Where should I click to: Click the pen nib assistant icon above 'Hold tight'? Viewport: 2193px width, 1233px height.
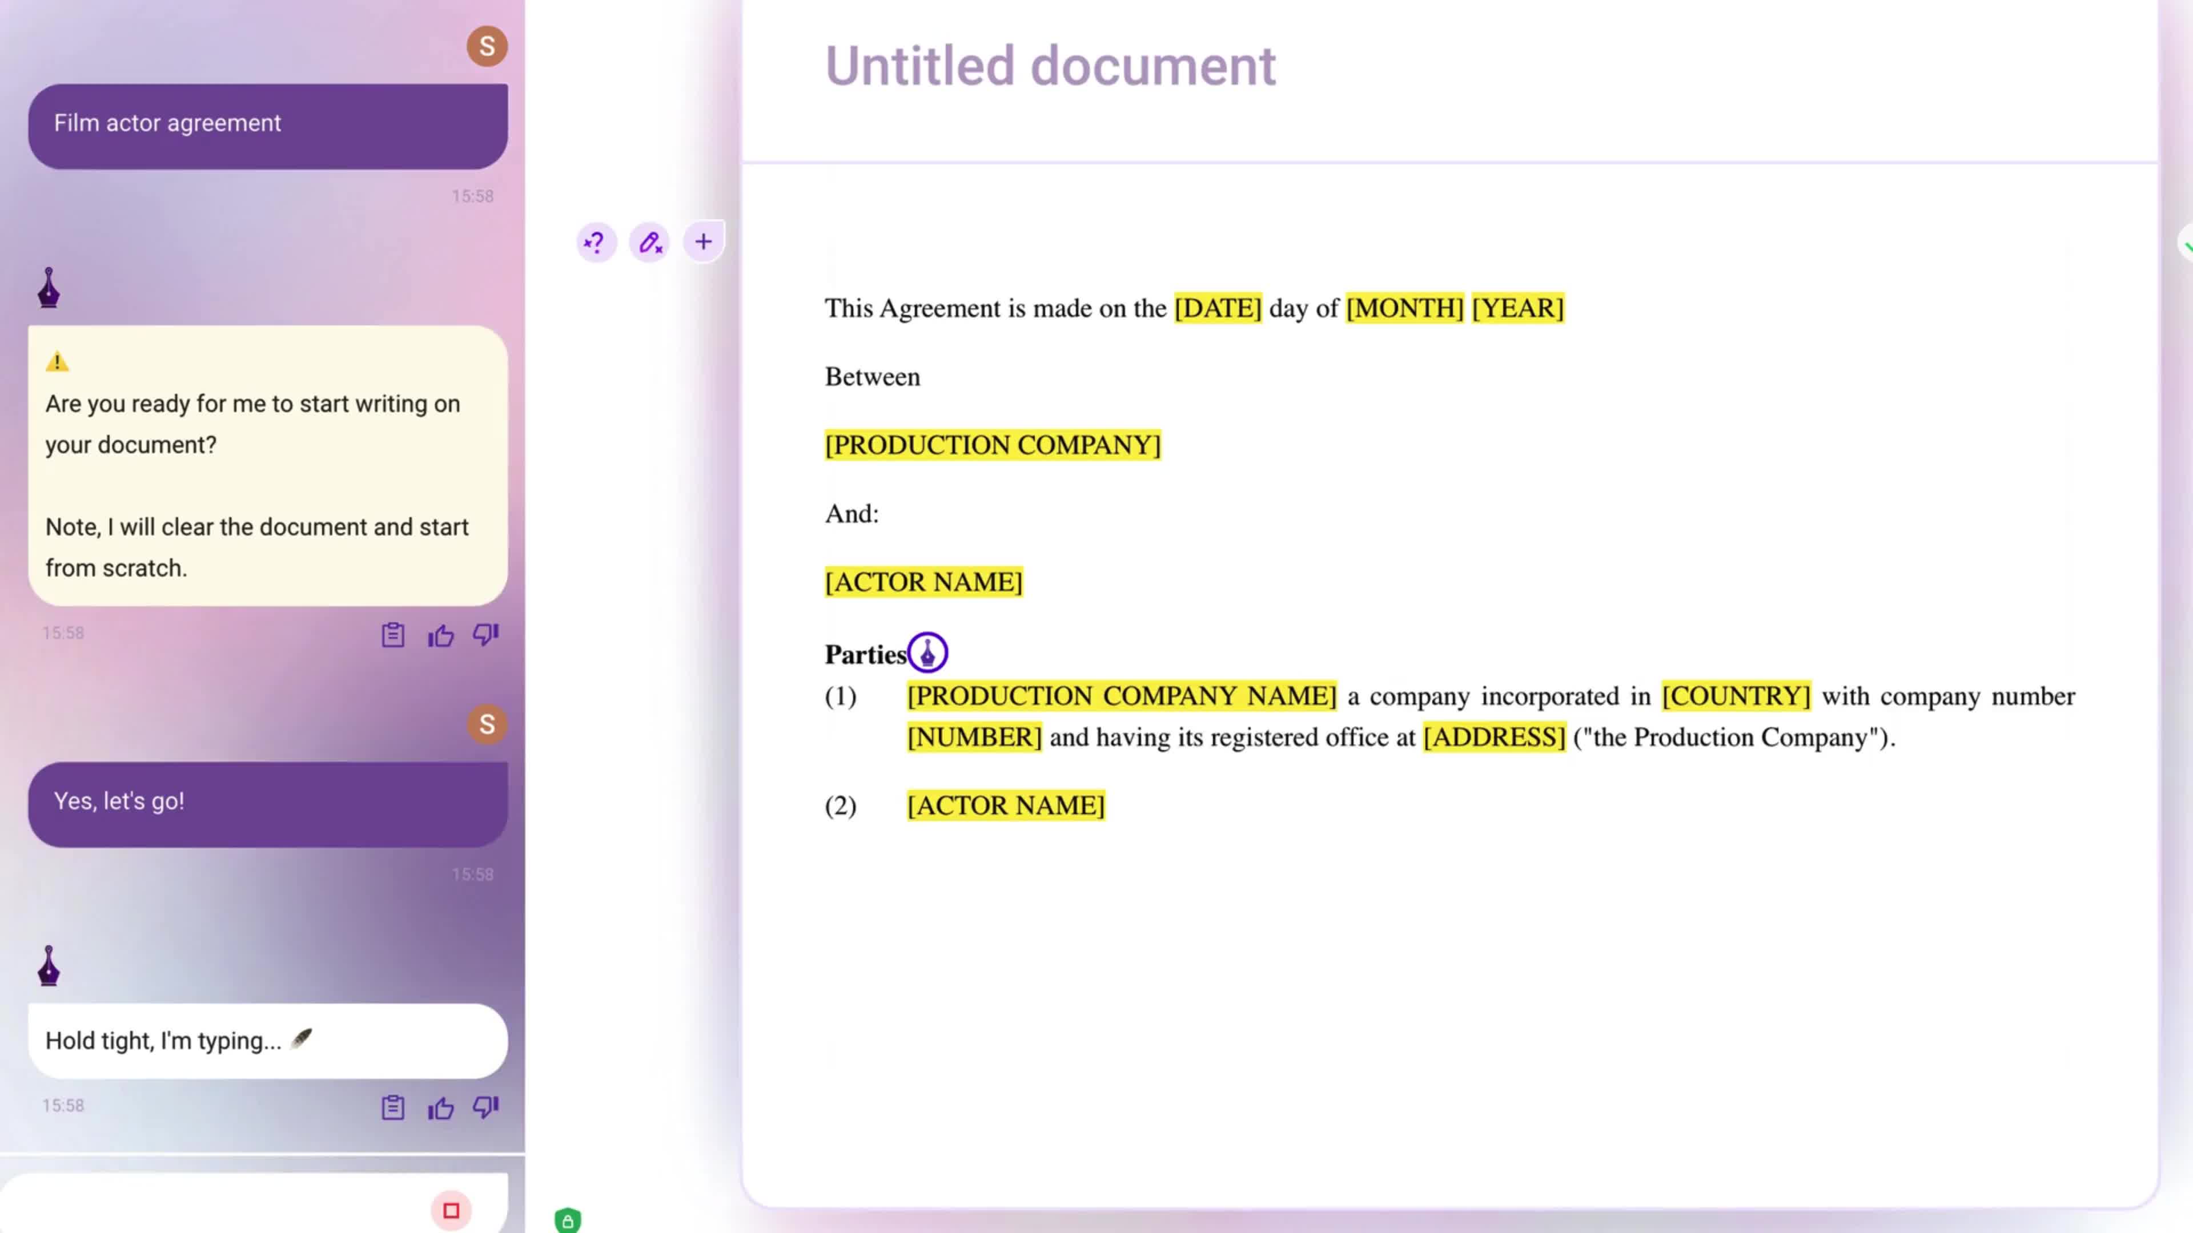point(49,966)
